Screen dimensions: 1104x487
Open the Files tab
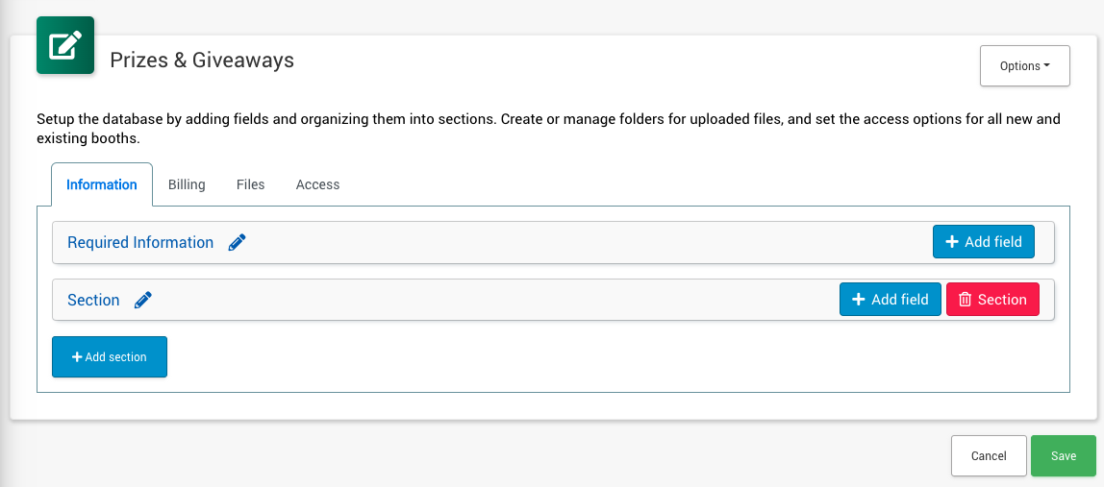(x=251, y=184)
